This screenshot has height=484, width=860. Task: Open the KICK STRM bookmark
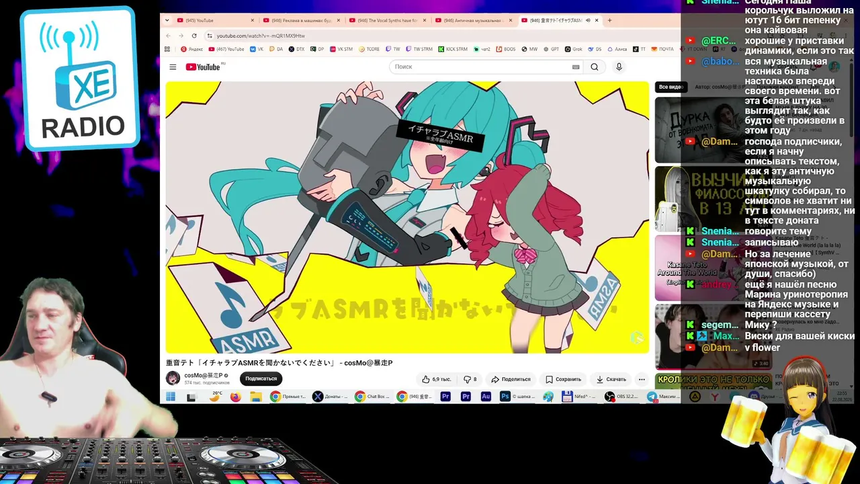tap(452, 49)
